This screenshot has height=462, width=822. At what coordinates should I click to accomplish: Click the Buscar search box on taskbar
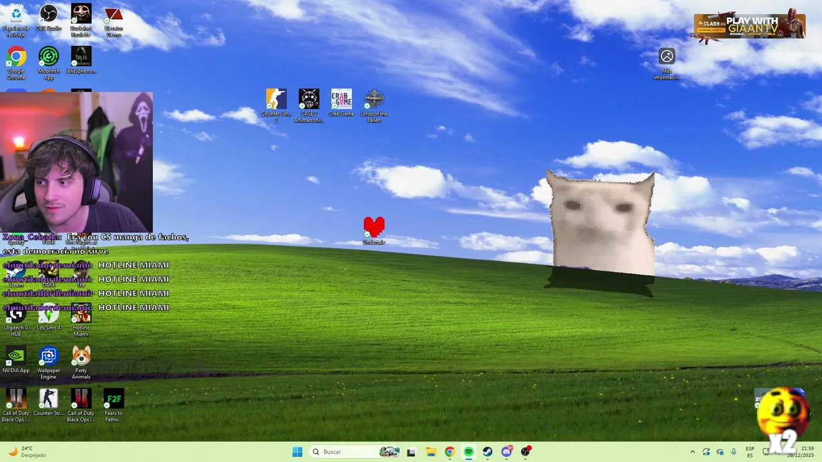tap(354, 452)
